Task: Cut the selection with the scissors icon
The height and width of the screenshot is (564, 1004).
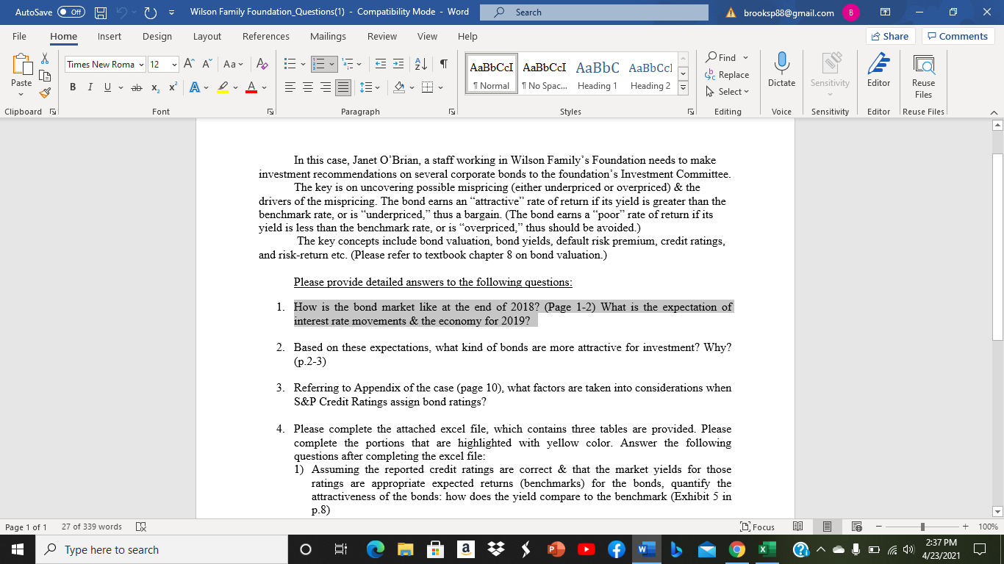Action: [45, 58]
